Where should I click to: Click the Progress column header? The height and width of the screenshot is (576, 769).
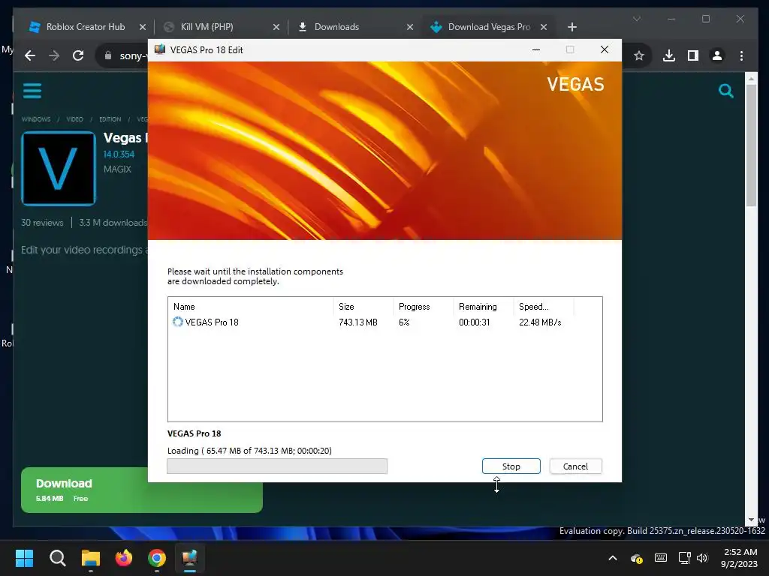414,307
